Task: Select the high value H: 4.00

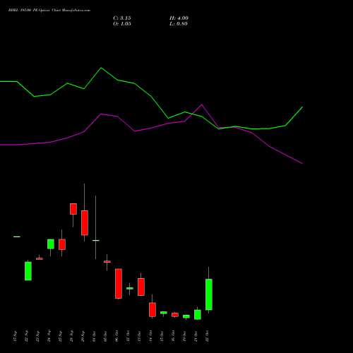Action: (x=179, y=18)
